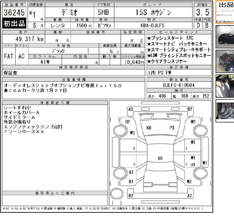Select the A1 mark on the diagram
Image resolution: width=234 pixels, height=217 pixels.
[131, 172]
